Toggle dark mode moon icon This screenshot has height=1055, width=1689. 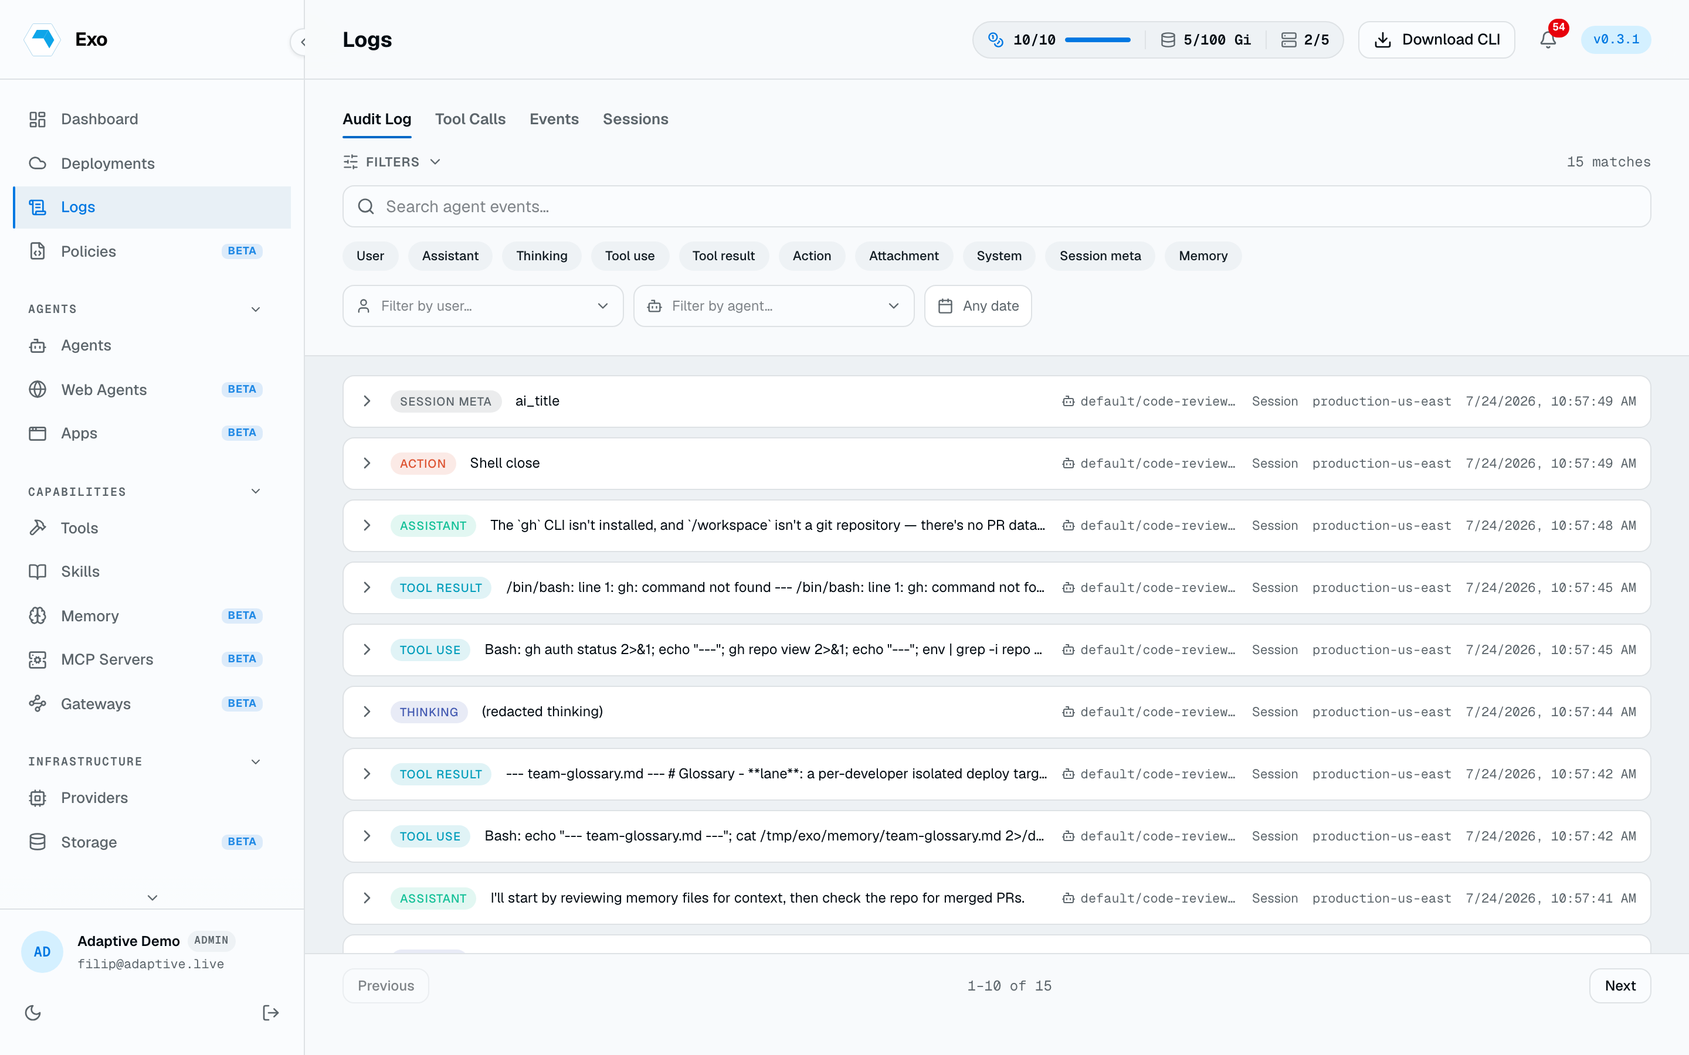click(x=33, y=1012)
